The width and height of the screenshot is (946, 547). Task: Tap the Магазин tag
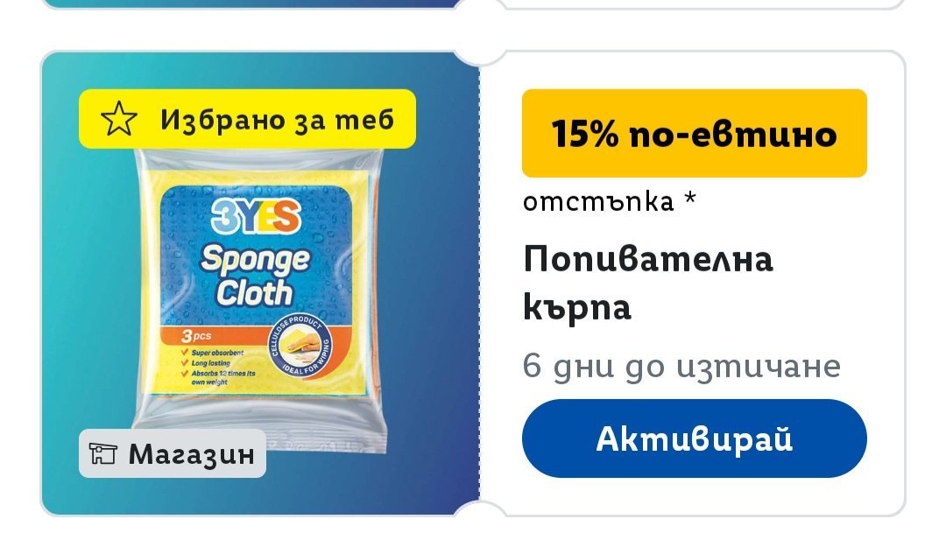[x=173, y=453]
